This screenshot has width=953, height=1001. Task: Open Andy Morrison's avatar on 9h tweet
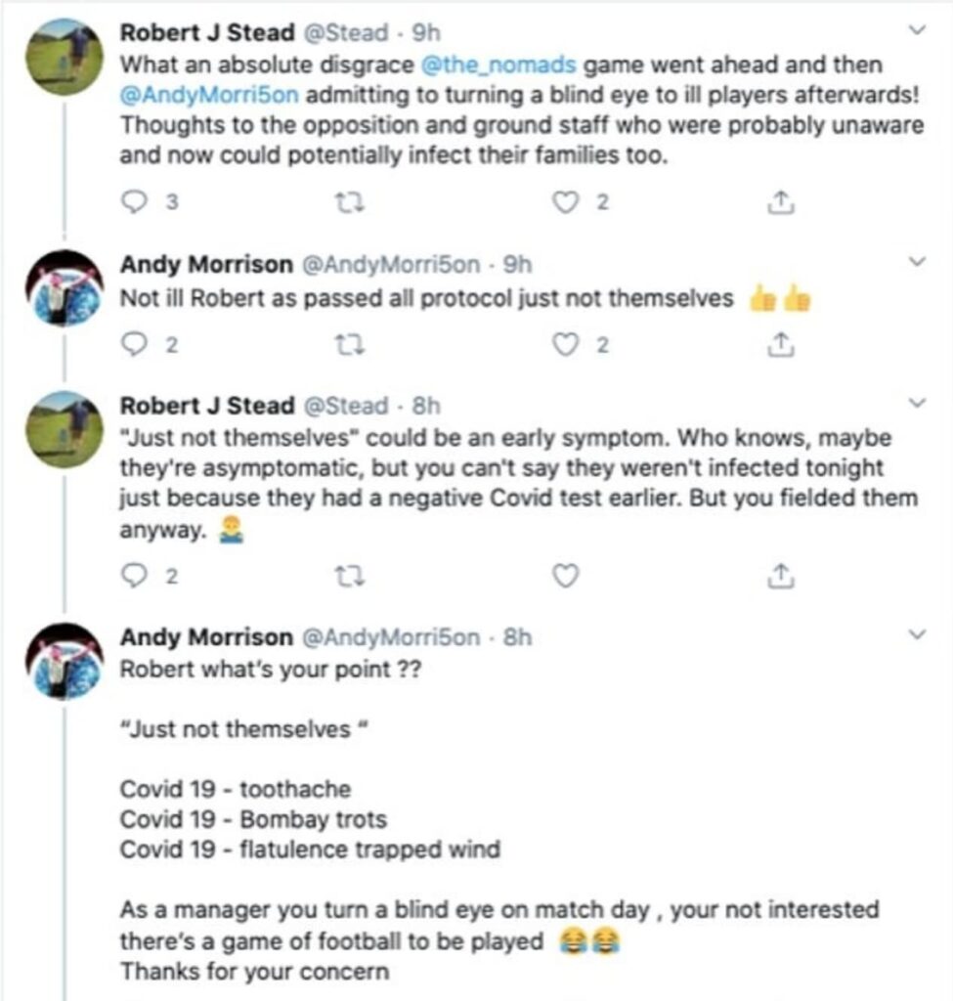pyautogui.click(x=65, y=287)
